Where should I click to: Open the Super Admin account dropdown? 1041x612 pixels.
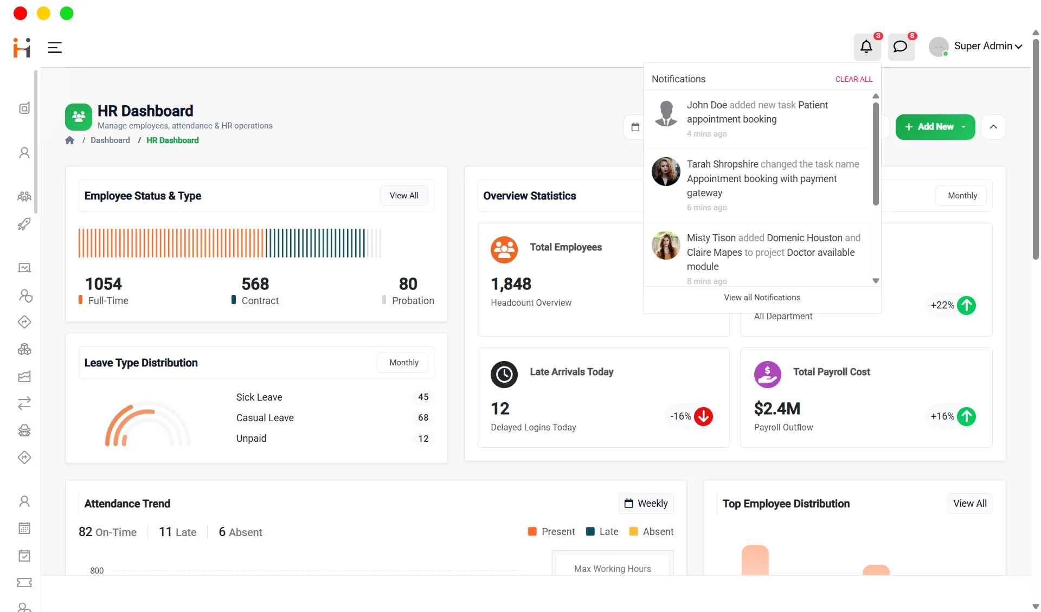(988, 47)
